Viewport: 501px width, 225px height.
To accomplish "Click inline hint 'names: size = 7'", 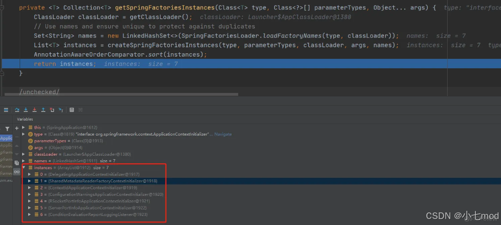I will (x=436, y=36).
